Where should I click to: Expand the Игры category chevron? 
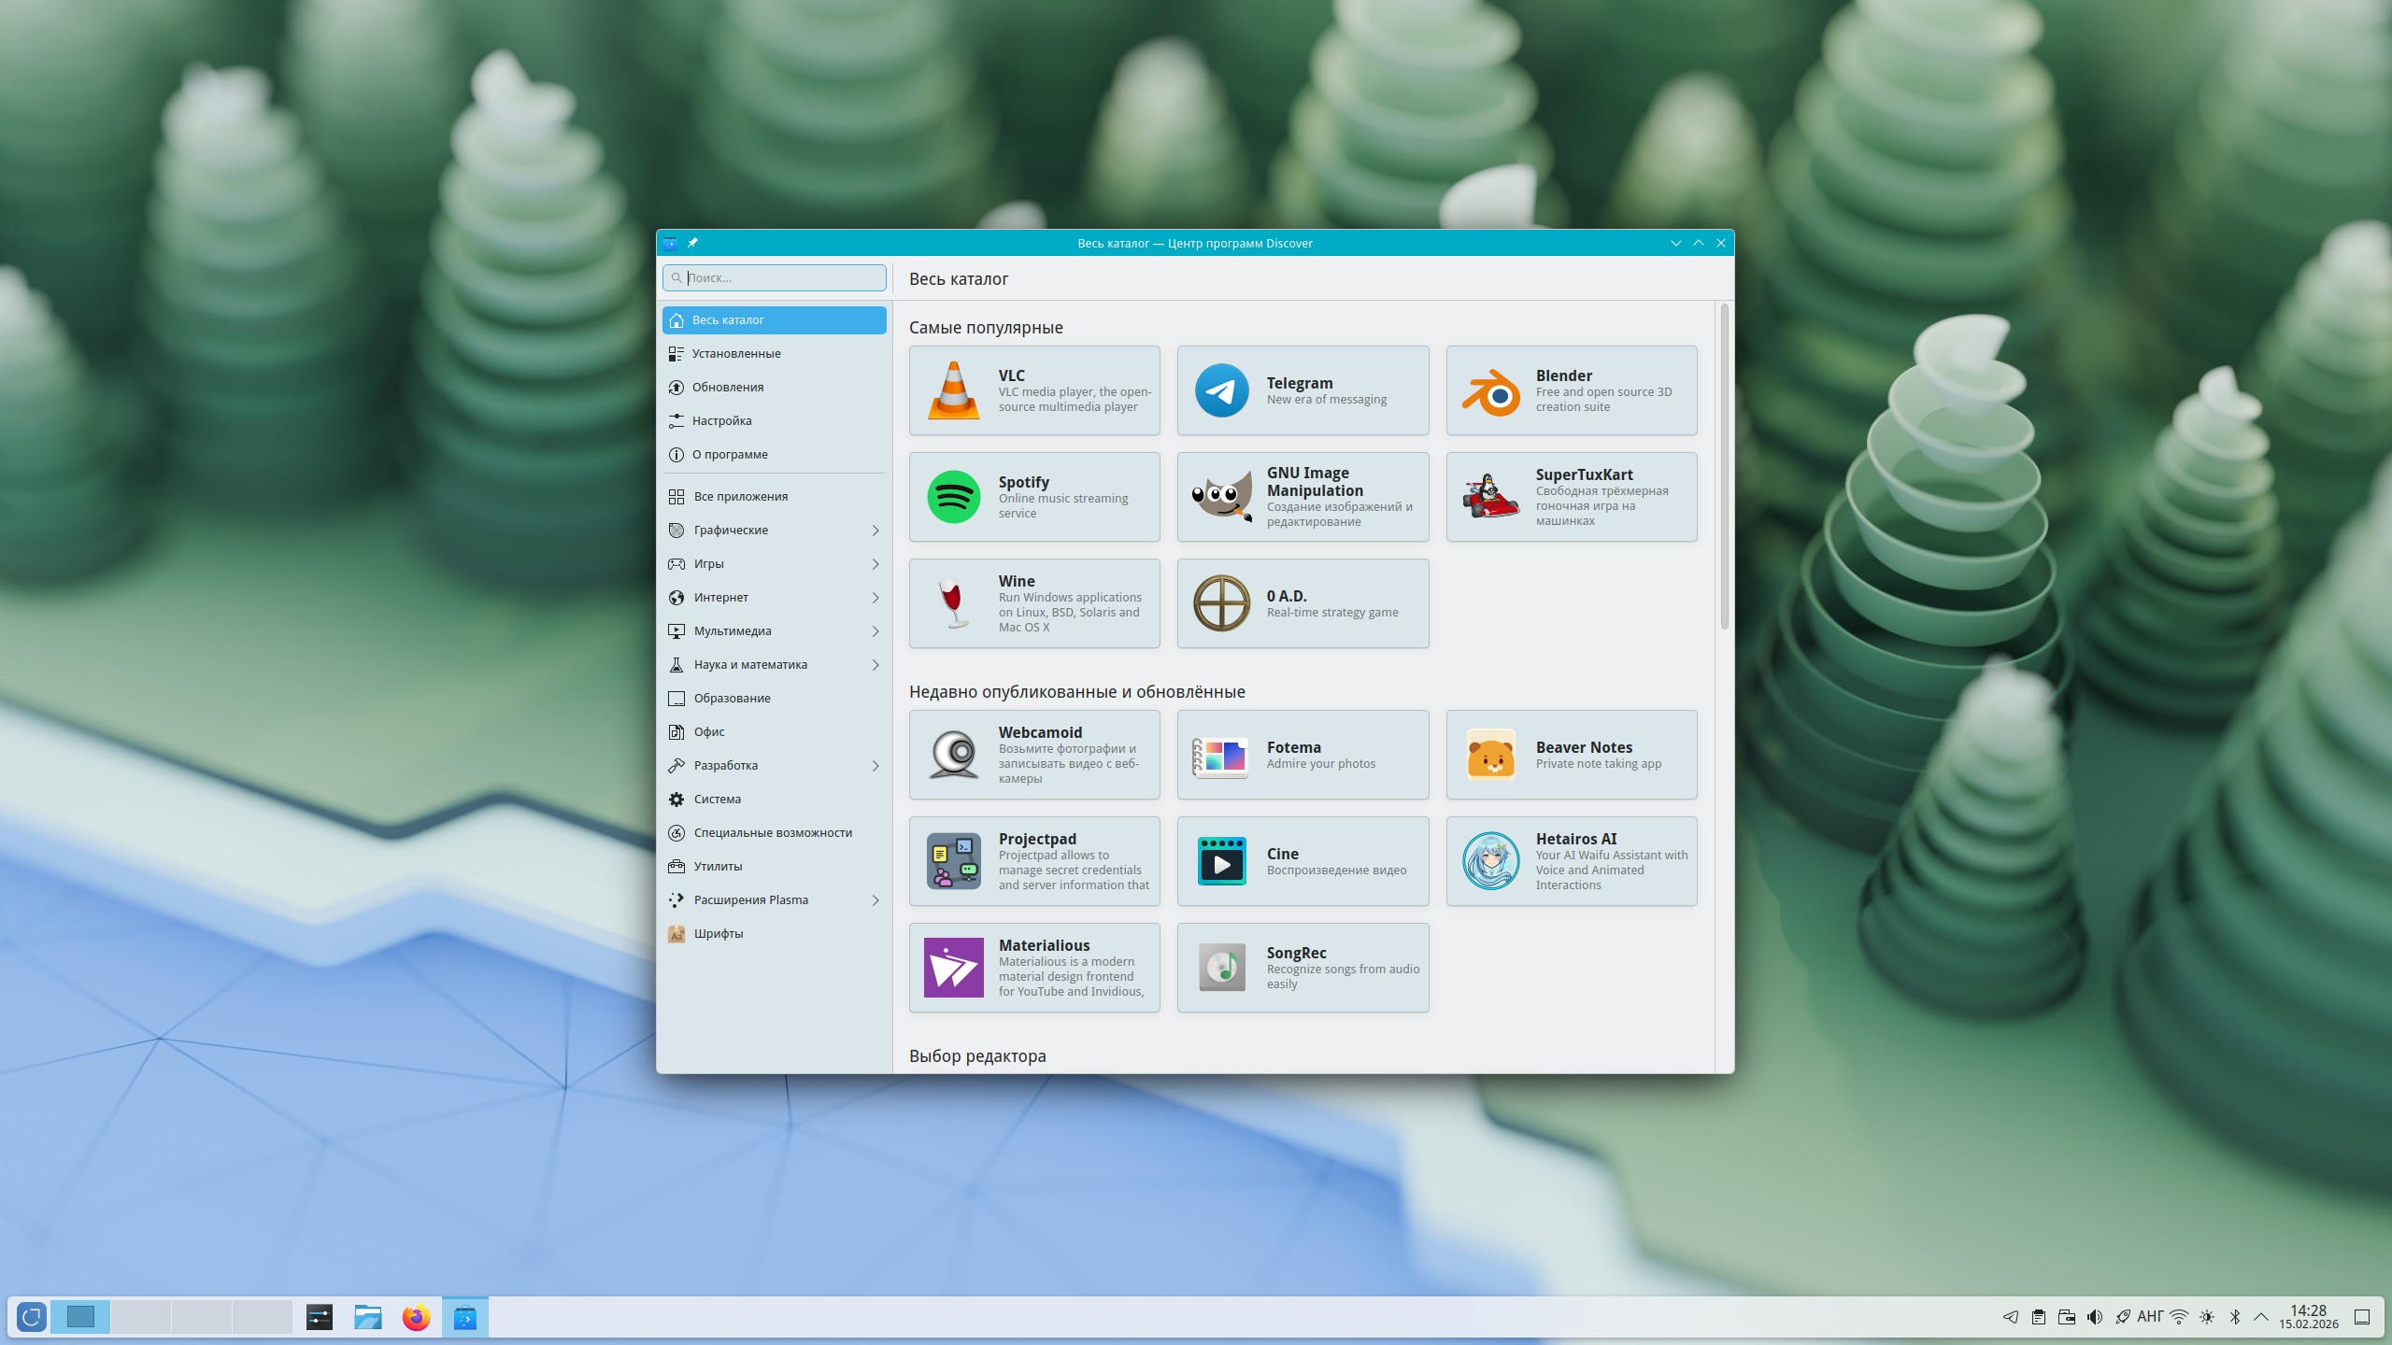[x=875, y=564]
